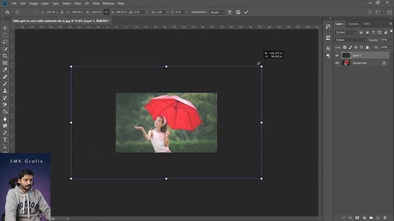Switch to the Paths tab
Screen dimensions: 394x221
[367, 24]
